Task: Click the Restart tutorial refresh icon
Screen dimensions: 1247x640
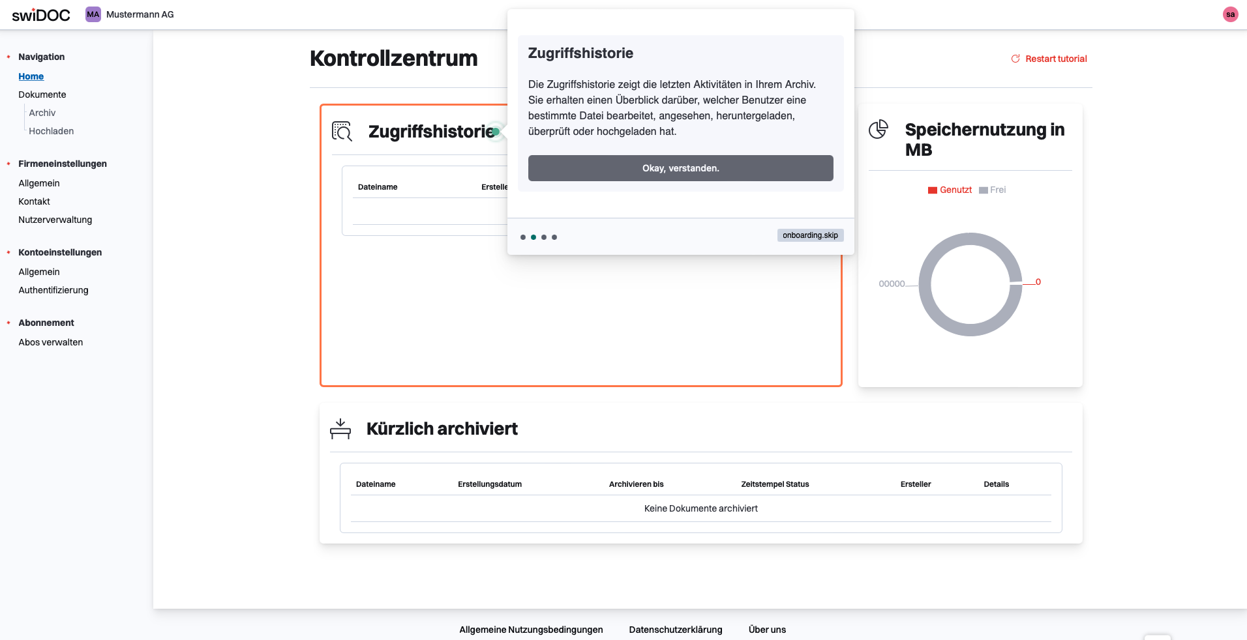Action: [1015, 59]
